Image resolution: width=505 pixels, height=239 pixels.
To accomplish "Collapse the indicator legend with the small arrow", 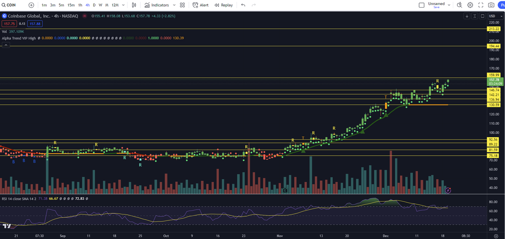I will 6,46.
